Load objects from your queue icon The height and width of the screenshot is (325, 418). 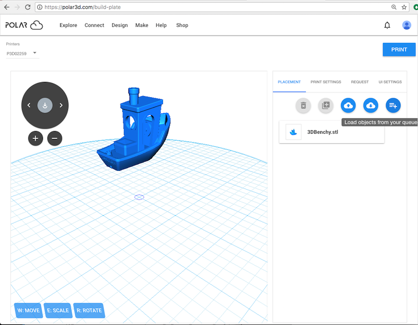[x=393, y=106]
